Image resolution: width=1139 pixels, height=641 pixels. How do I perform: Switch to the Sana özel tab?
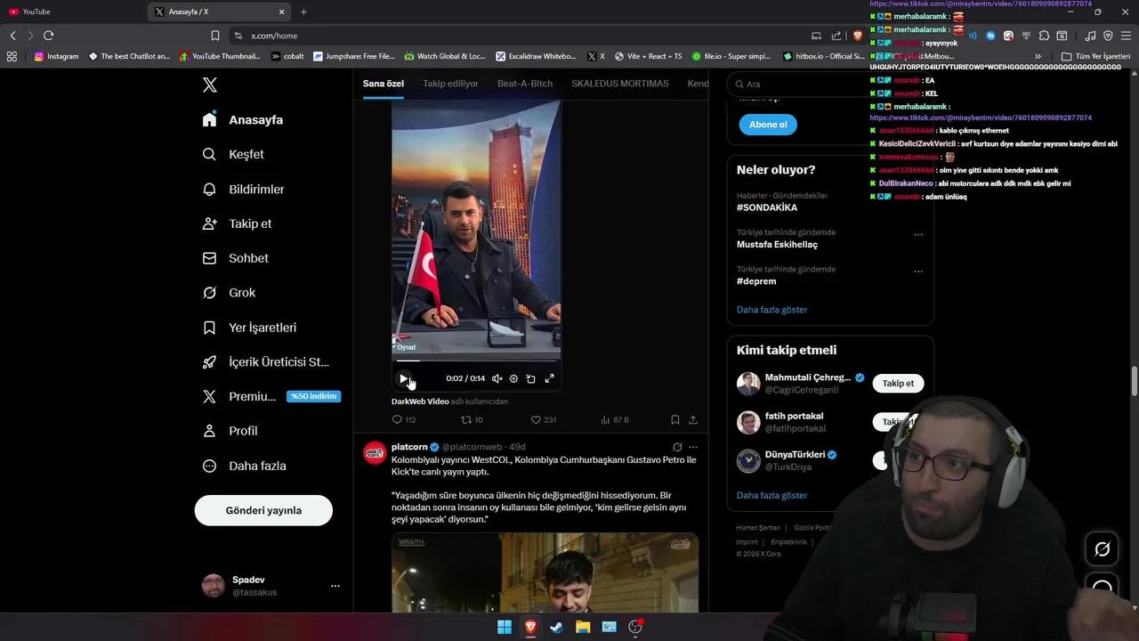point(384,84)
